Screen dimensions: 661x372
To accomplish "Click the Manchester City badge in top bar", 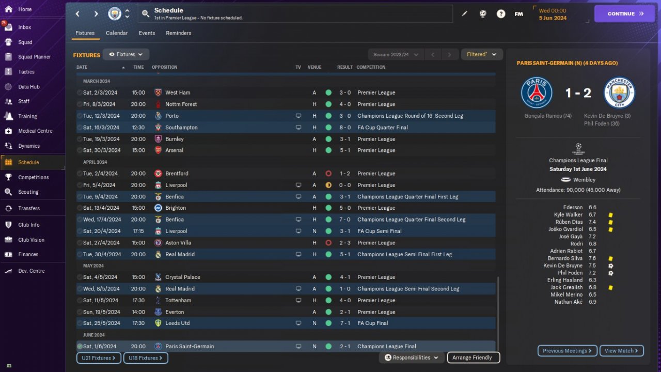I will click(115, 14).
